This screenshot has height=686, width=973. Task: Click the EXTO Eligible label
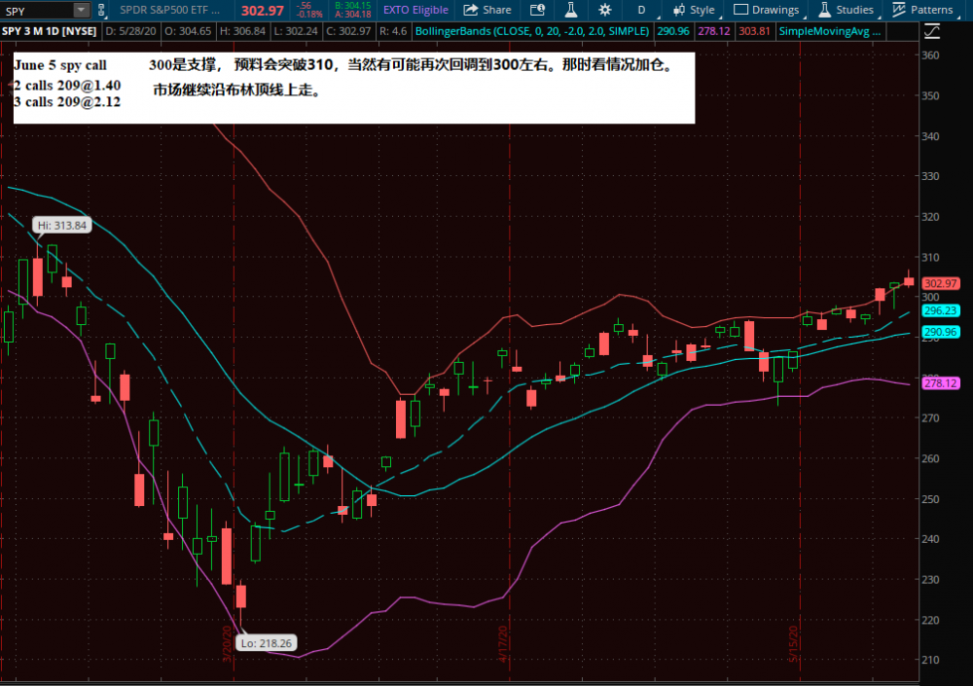[x=416, y=10]
